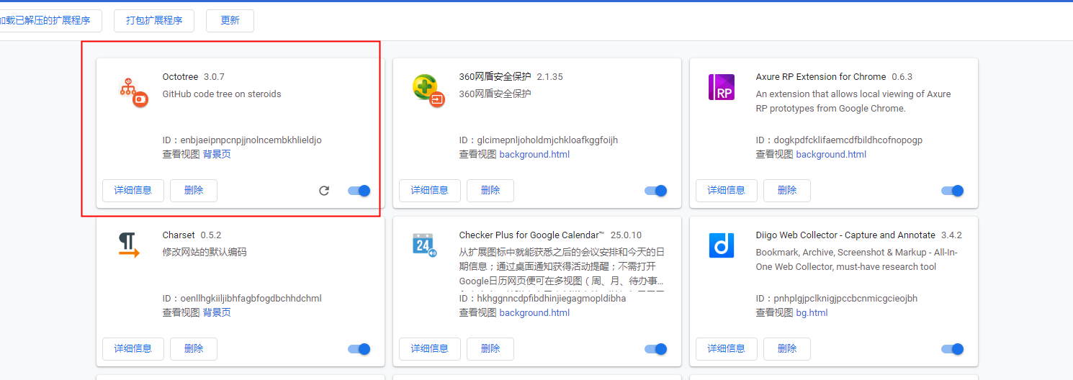Screen dimensions: 1073x380
Task: Click the 打包扩展程序 button
Action: (154, 20)
